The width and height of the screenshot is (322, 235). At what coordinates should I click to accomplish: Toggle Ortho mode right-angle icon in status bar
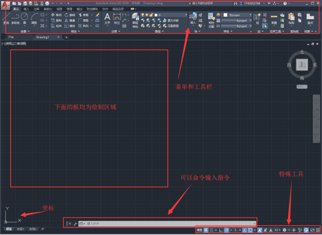point(221,230)
